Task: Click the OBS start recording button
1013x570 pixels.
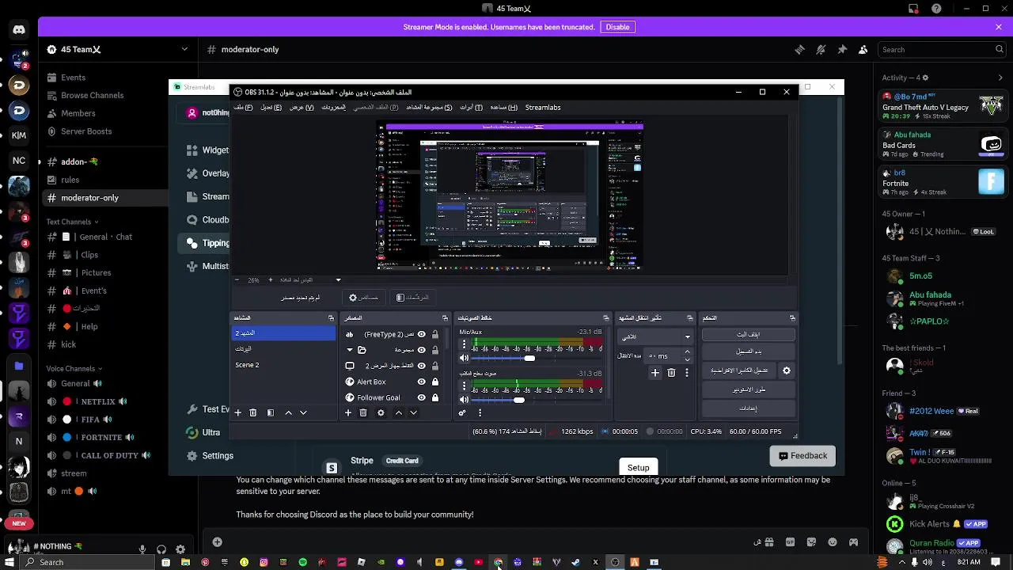Action: (x=748, y=351)
